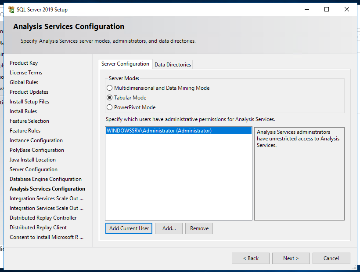Click Java Install Location step
360x272 pixels.
[x=32, y=160]
